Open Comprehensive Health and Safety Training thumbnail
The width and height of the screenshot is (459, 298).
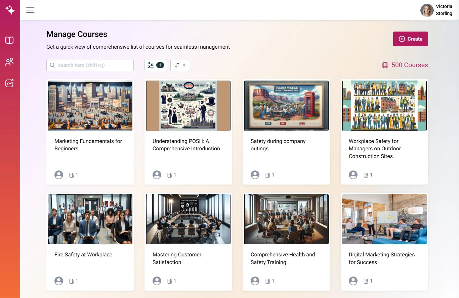click(x=286, y=219)
